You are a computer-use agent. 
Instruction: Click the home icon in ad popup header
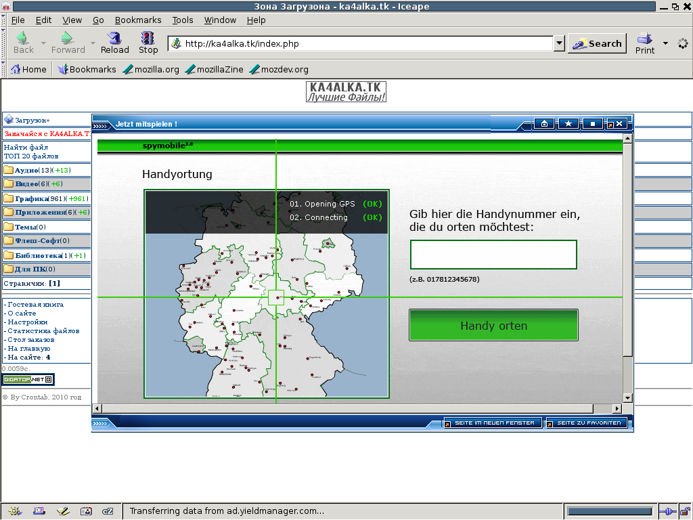[x=544, y=124]
